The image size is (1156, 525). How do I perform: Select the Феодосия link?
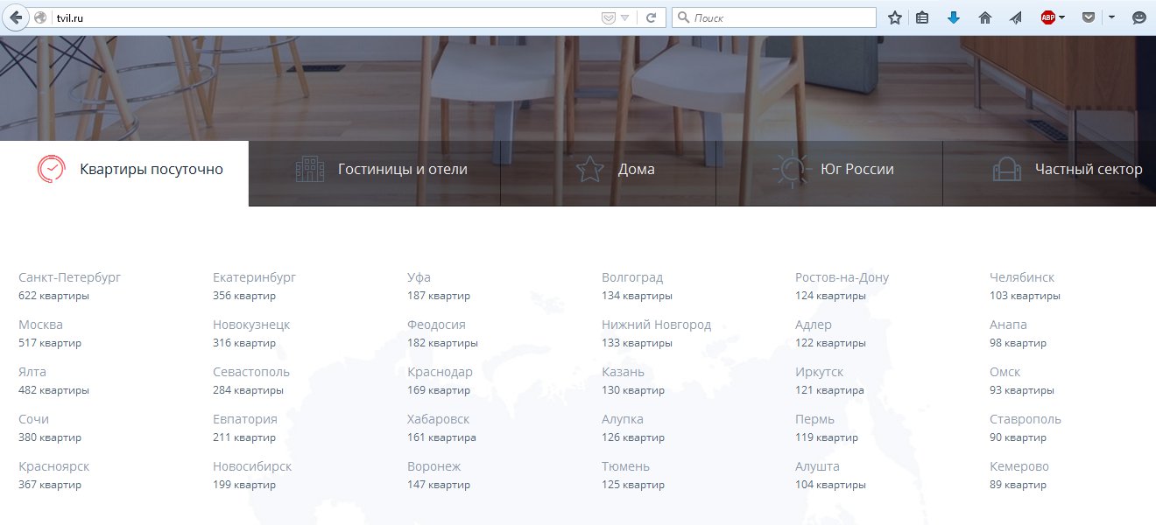pyautogui.click(x=436, y=325)
